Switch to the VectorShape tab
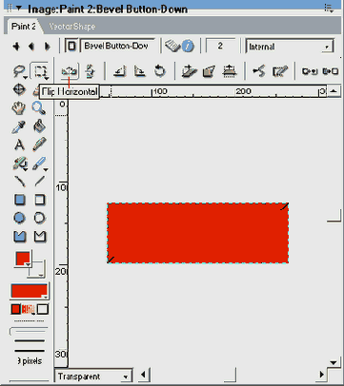344x386 pixels. coord(71,27)
